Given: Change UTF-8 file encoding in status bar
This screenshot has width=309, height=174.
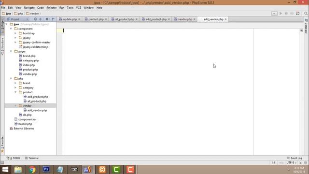Looking at the screenshot, I should 292,162.
